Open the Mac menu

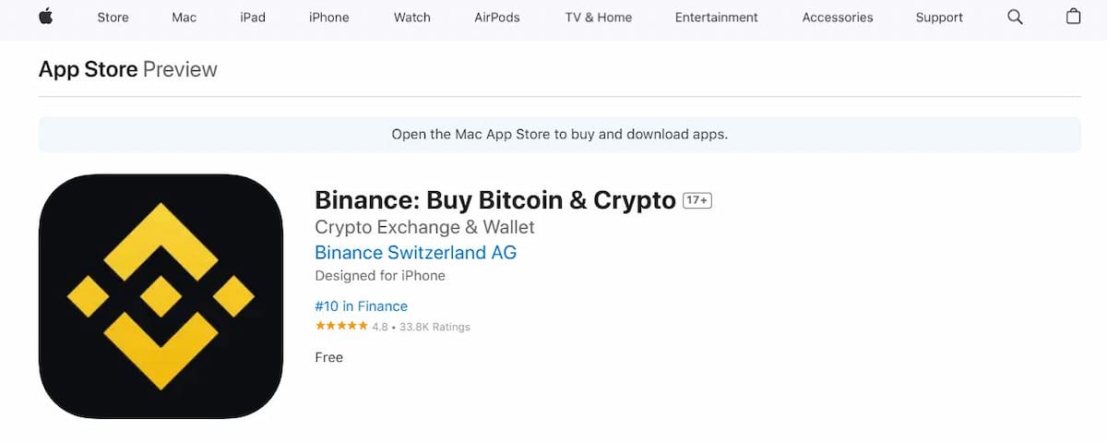click(184, 18)
